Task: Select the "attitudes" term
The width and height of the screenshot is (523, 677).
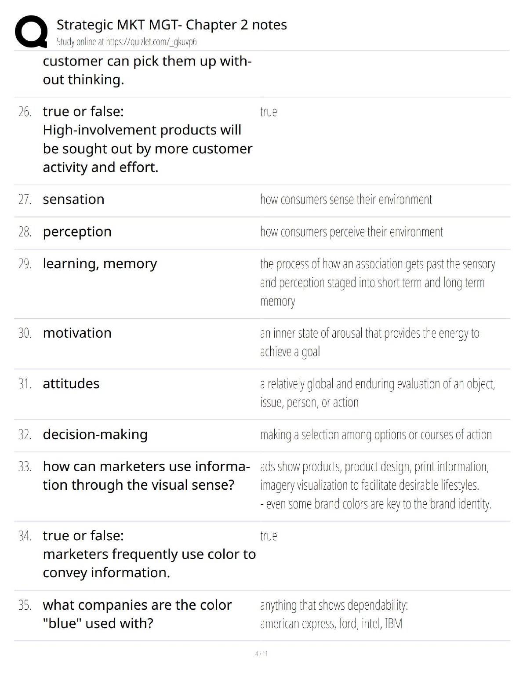Action: click(x=71, y=384)
